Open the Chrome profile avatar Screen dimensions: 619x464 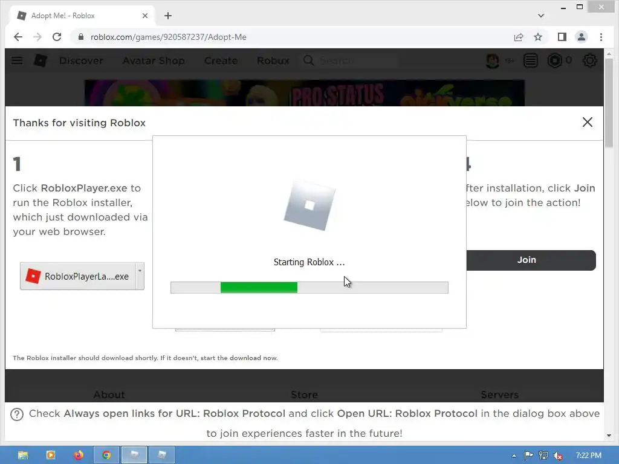[x=581, y=37]
